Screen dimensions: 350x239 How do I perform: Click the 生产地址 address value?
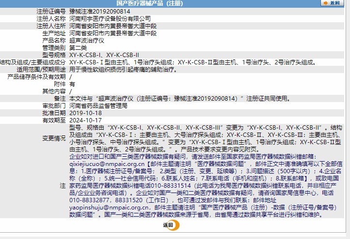tap(113, 33)
